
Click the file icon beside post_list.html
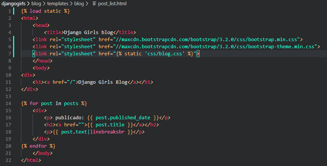coord(94,3)
